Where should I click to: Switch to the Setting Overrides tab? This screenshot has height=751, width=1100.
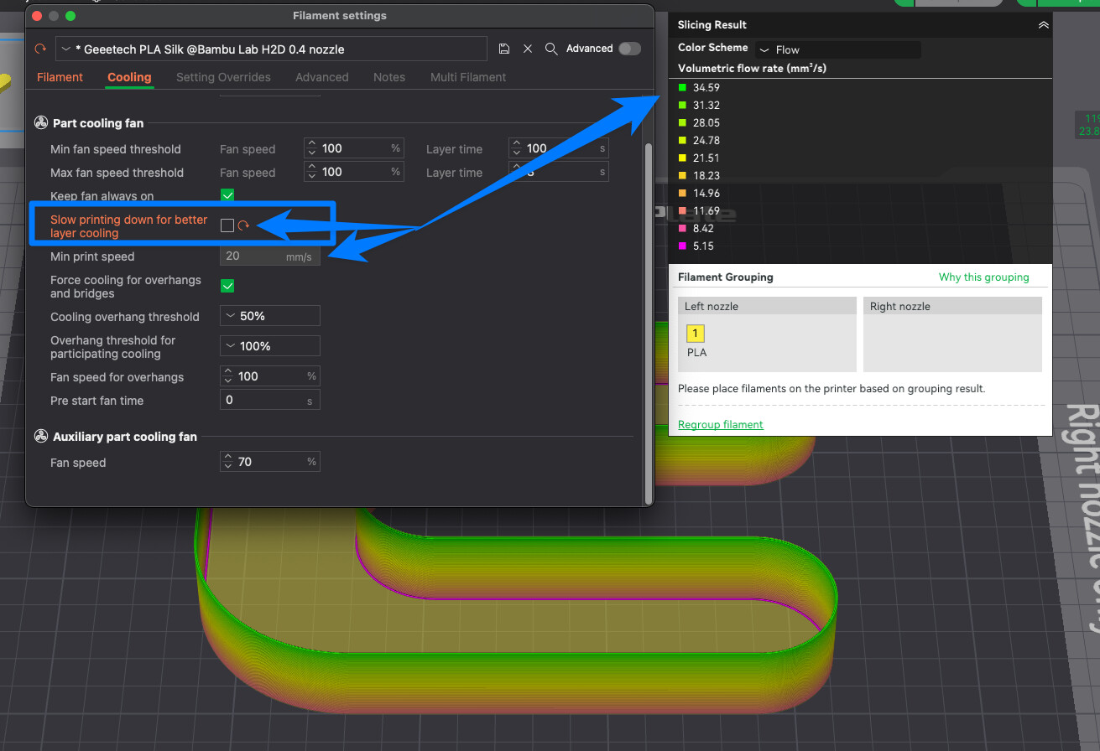click(223, 77)
